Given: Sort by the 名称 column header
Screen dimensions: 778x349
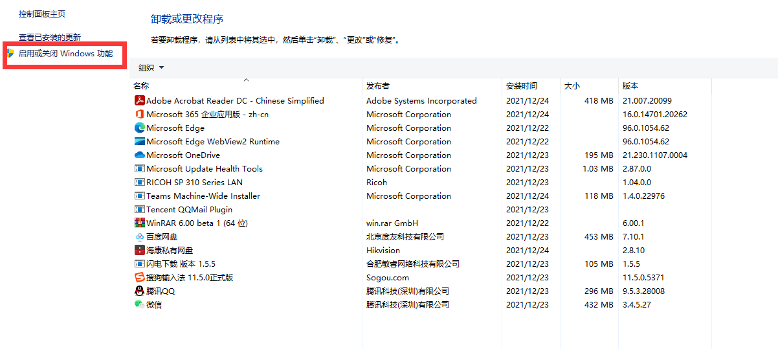Looking at the screenshot, I should [141, 85].
